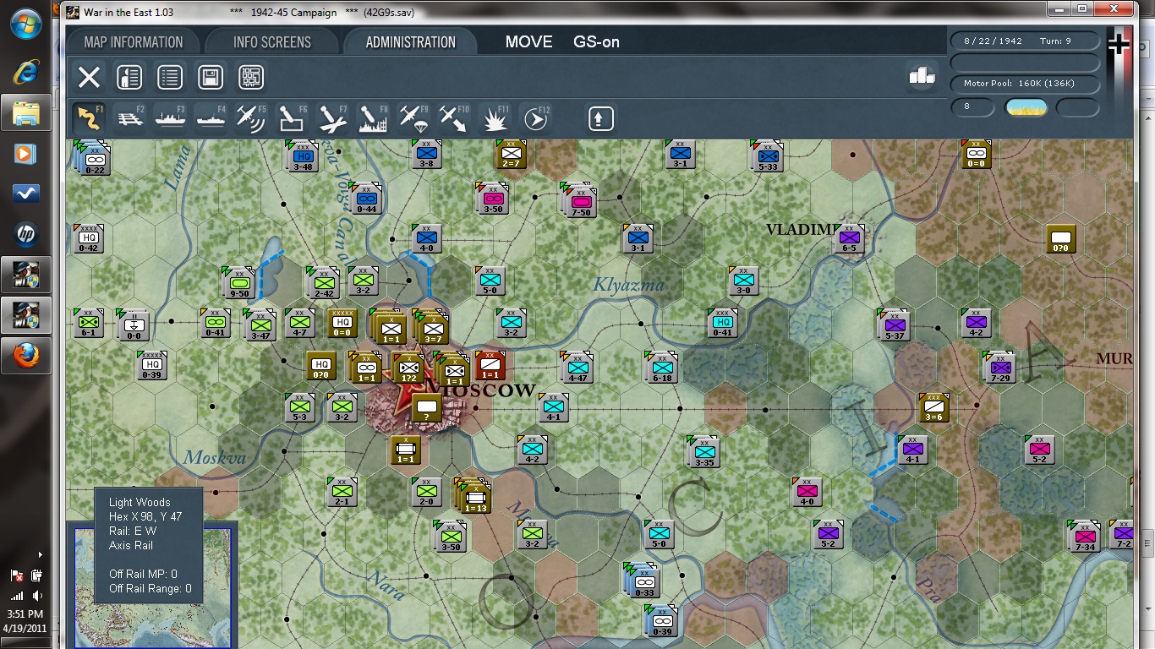
Task: Select the bomb city (F8) icon
Action: 373,117
